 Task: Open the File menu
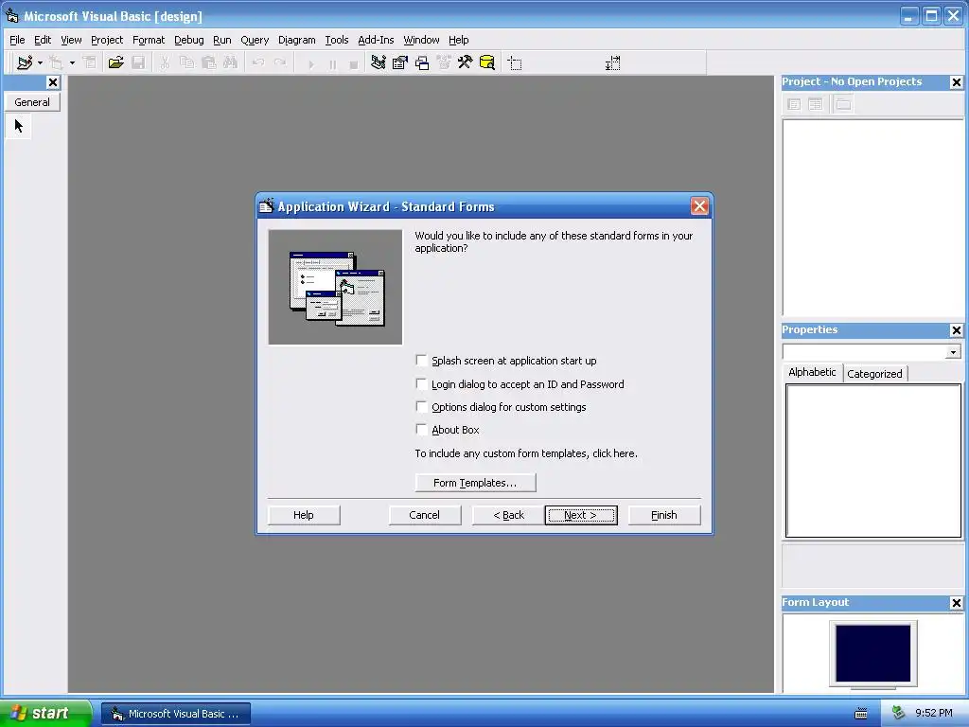(17, 40)
